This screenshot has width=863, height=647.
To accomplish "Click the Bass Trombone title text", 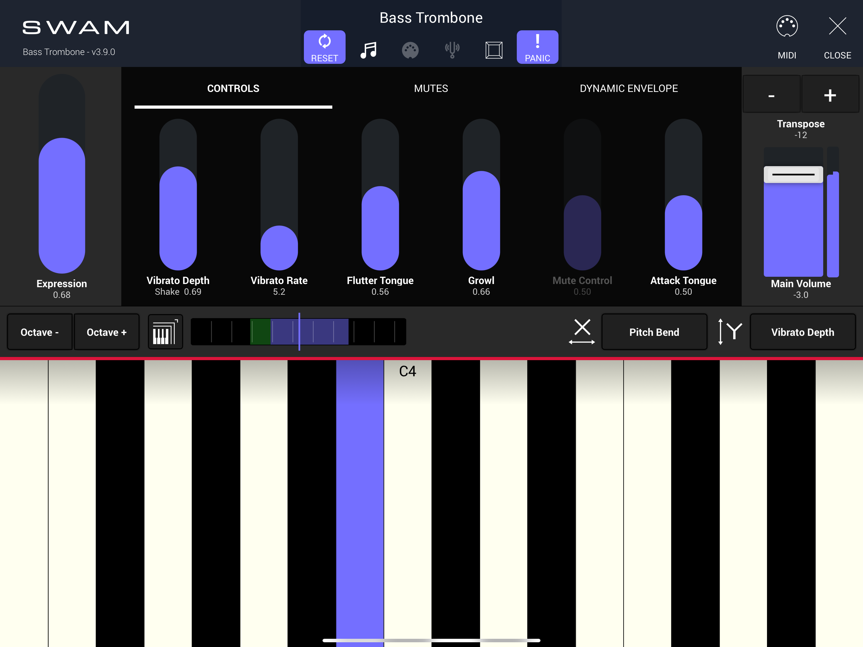I will [431, 18].
